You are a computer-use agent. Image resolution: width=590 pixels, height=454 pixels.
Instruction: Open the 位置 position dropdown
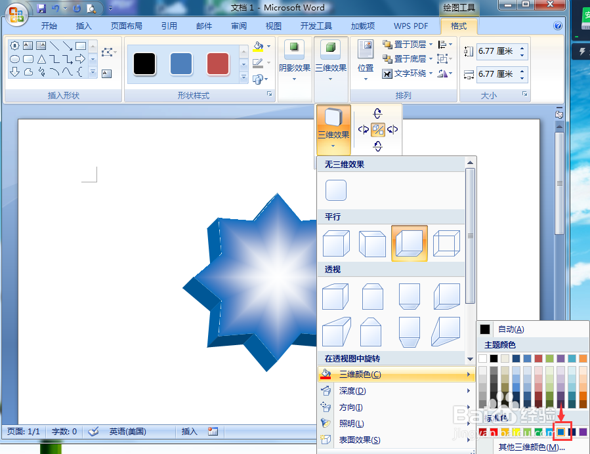366,61
